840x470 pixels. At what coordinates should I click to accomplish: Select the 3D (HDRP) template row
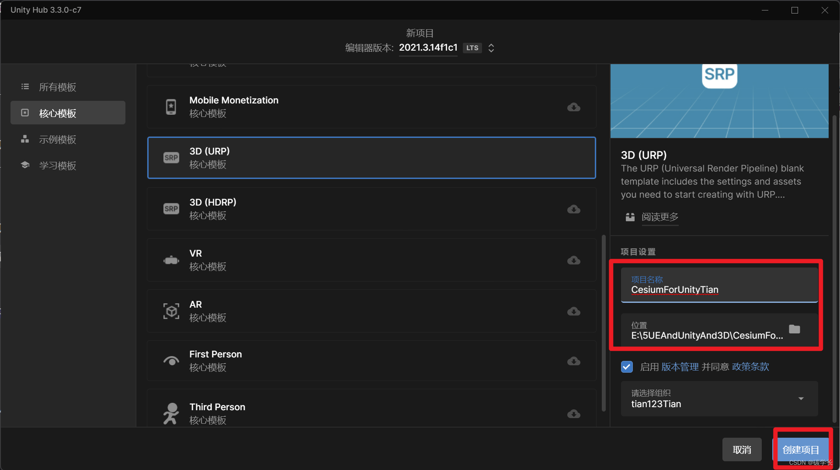pos(371,209)
